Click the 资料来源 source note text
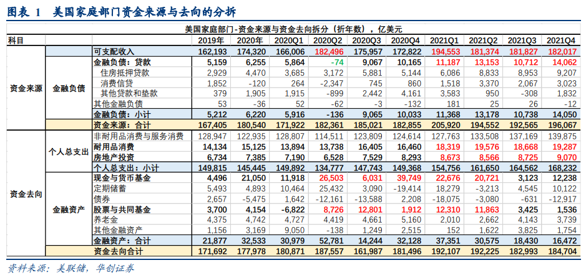 coord(70,269)
